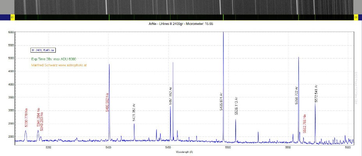Select the grayscale spectrum image strip
Image resolution: width=362 pixels, height=156 pixels.
point(184,7)
